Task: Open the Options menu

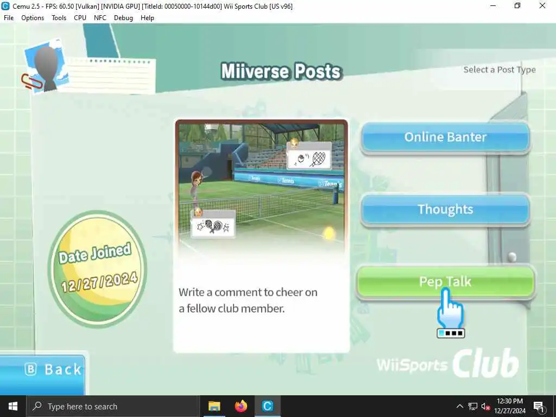Action: (33, 18)
